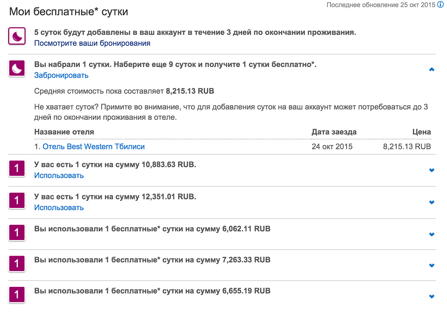
Task: Click moon icon beside 'Вы набрали 1 сутки'
Action: [17, 68]
